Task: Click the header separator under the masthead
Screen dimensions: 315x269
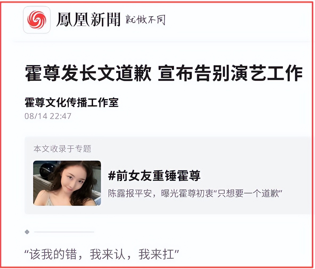Action: [x=162, y=42]
